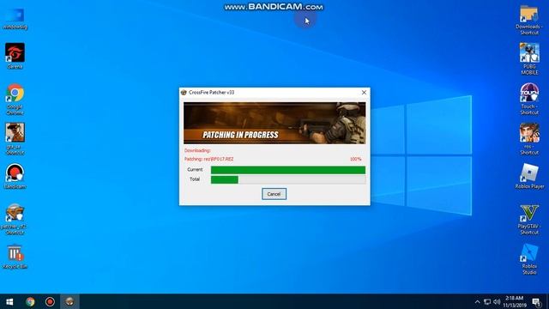Screen dimensions: 549x309
Task: Click the 'Downloading:' status label
Action: click(x=197, y=150)
